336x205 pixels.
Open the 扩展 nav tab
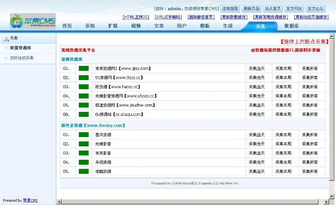pyautogui.click(x=113, y=26)
